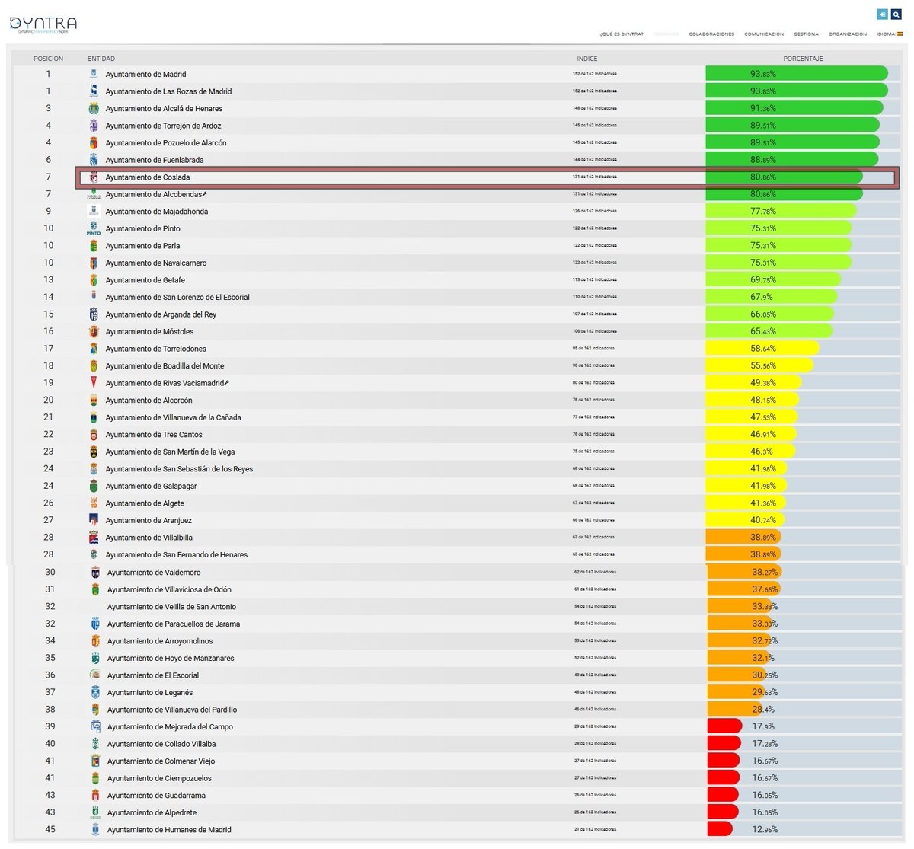The image size is (914, 849).
Task: Open Ayuntamiento de San Lorenzo de El Escorial
Action: pos(177,298)
